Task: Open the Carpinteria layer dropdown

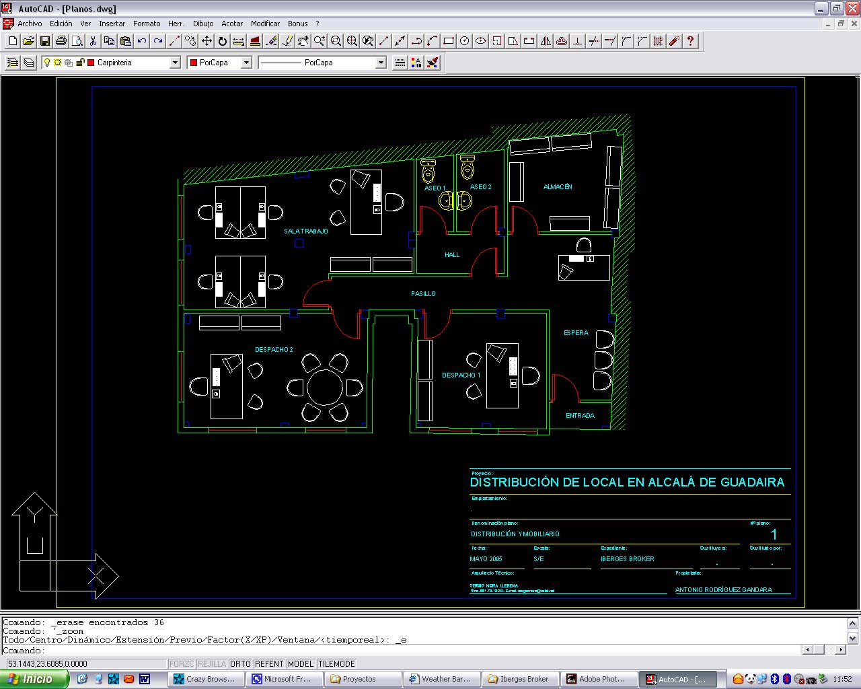Action: (175, 63)
